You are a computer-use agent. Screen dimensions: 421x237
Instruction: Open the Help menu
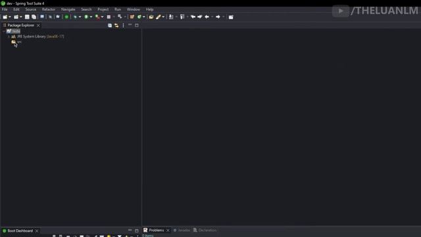[149, 9]
